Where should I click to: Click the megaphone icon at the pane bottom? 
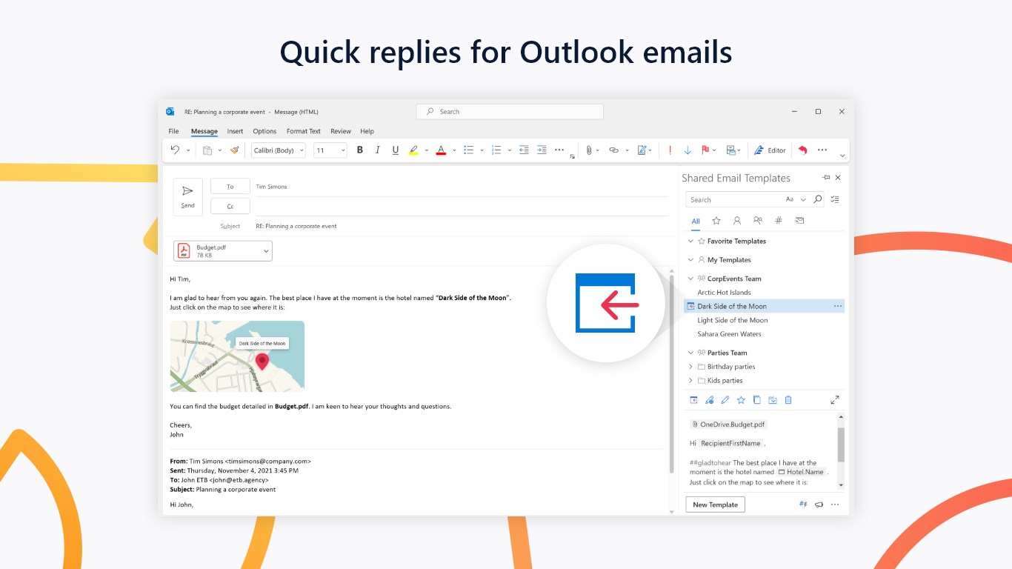[819, 505]
